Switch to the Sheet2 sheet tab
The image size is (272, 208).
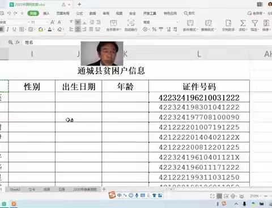(x=15, y=189)
